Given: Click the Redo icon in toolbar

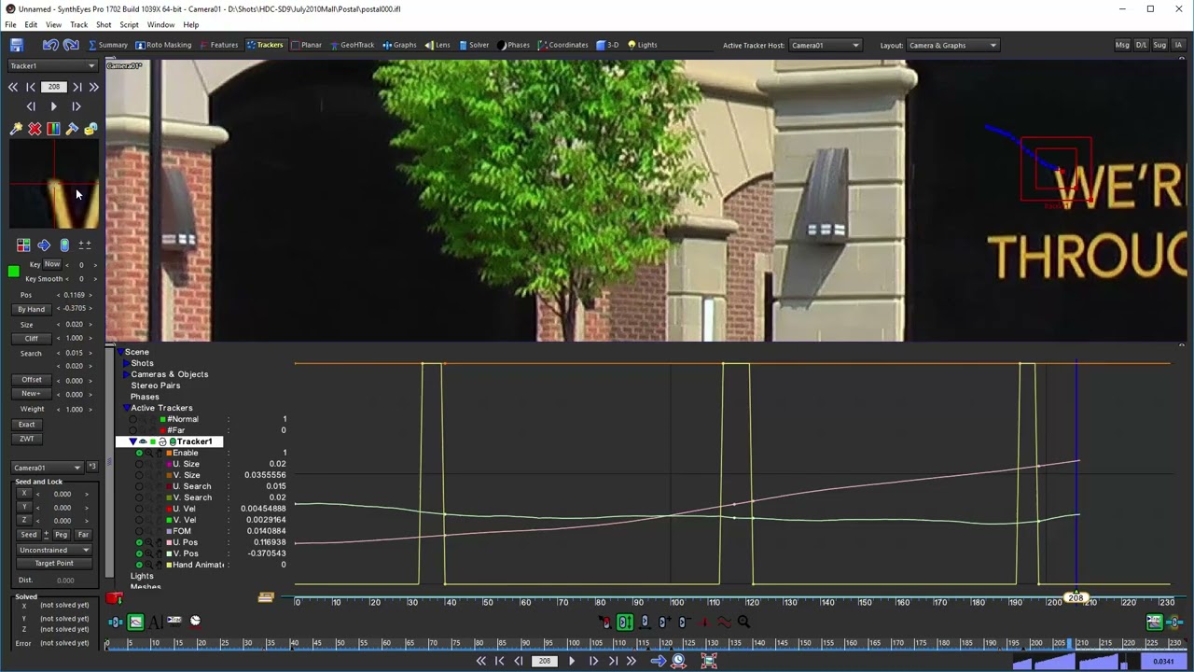Looking at the screenshot, I should tap(73, 45).
